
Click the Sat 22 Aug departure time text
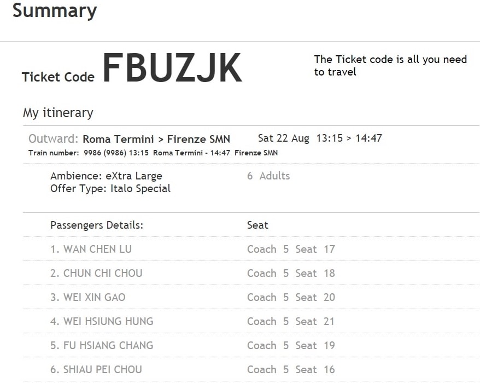point(320,138)
